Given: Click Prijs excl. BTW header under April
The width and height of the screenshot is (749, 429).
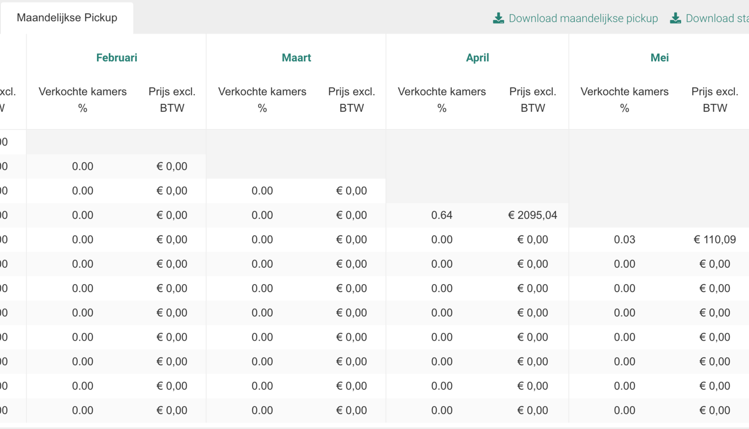Looking at the screenshot, I should 533,100.
